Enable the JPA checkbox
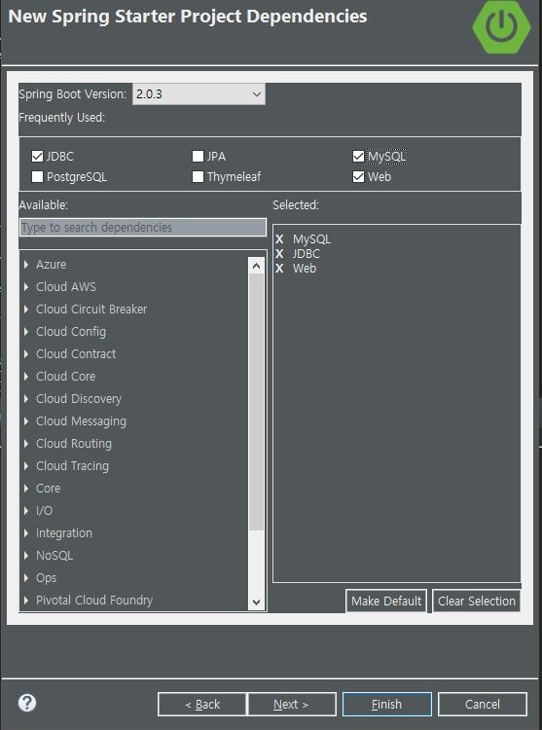This screenshot has width=542, height=730. [x=198, y=157]
